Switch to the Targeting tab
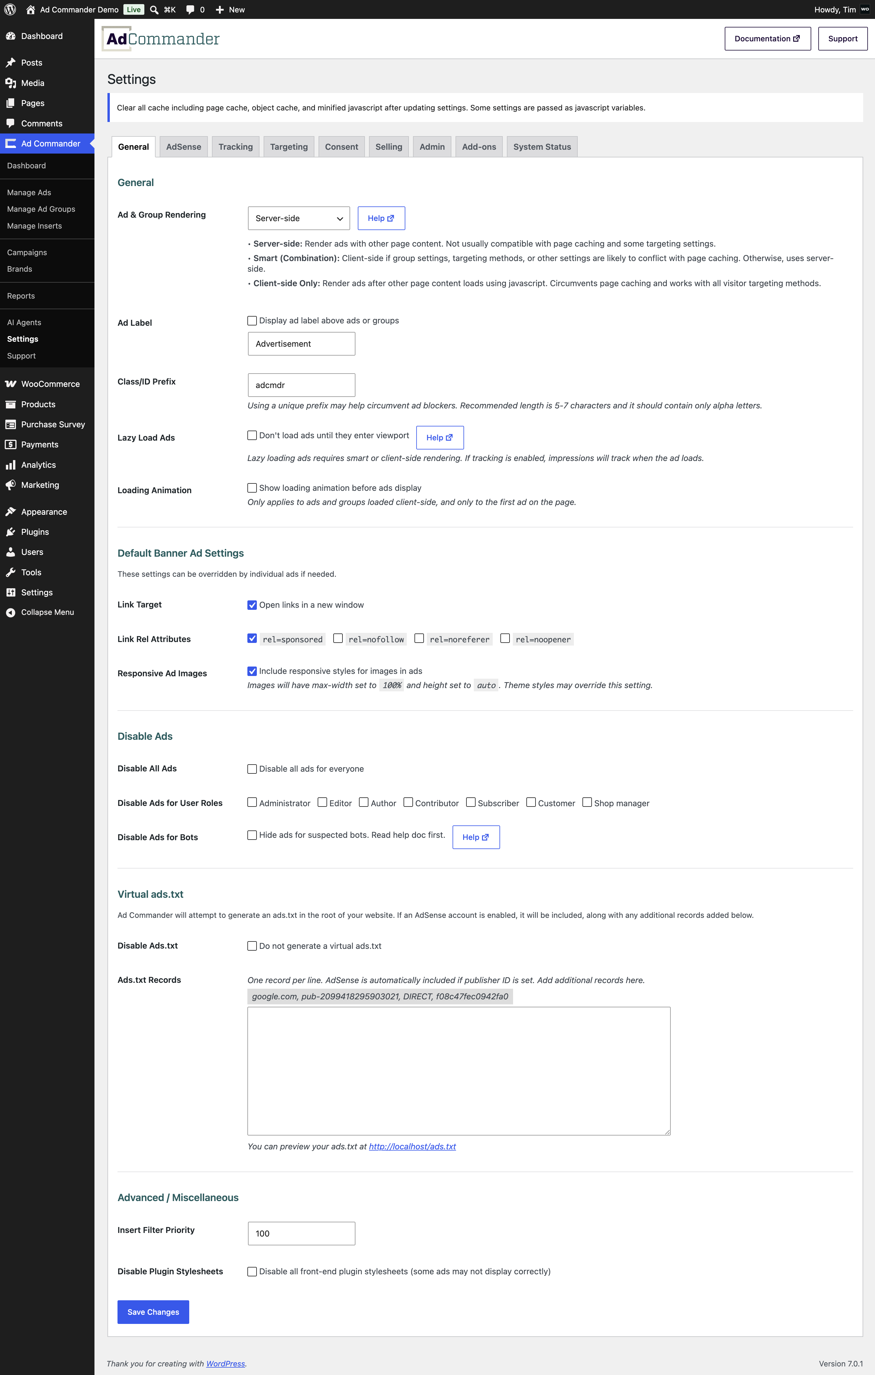This screenshot has height=1375, width=875. point(289,147)
